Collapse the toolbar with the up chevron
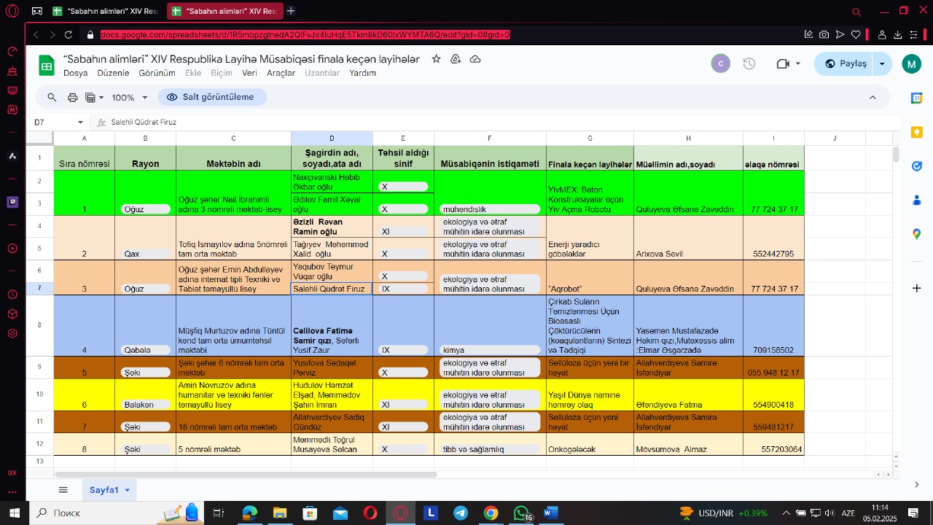Viewport: 933px width, 525px height. coord(873,98)
